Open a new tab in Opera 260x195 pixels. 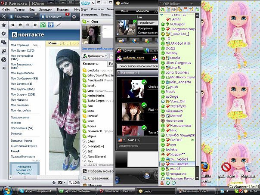coord(74,17)
